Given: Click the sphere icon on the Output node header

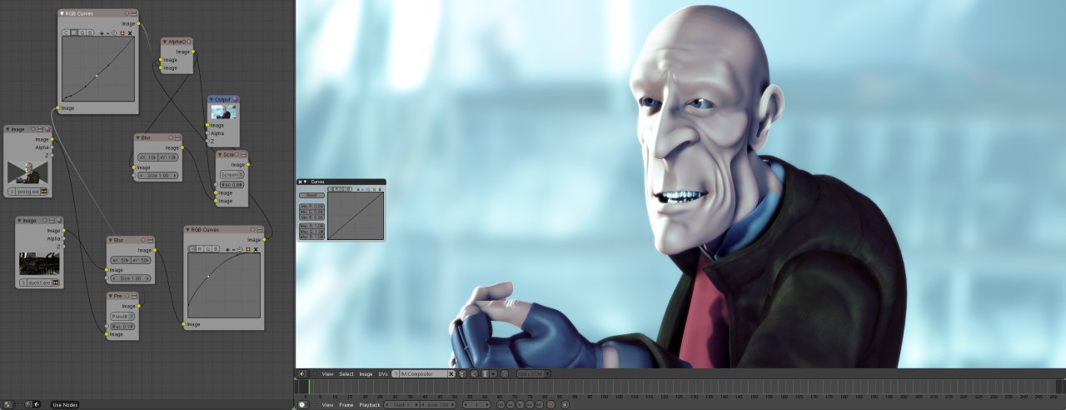Looking at the screenshot, I should 235,99.
